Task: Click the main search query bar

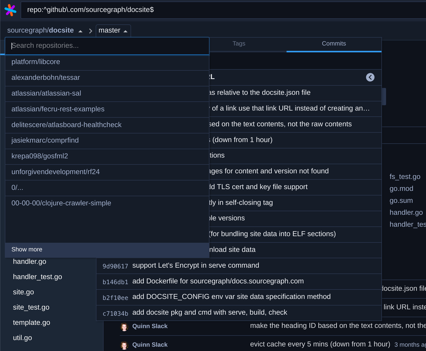Action: tap(223, 10)
